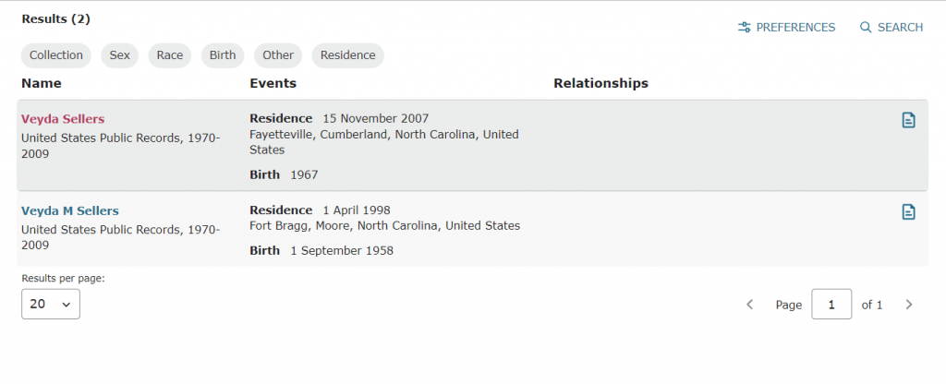The image size is (946, 384).
Task: Go to next page arrow
Action: coord(909,305)
